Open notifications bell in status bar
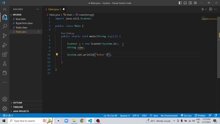The width and height of the screenshot is (220, 124). (x=216, y=115)
